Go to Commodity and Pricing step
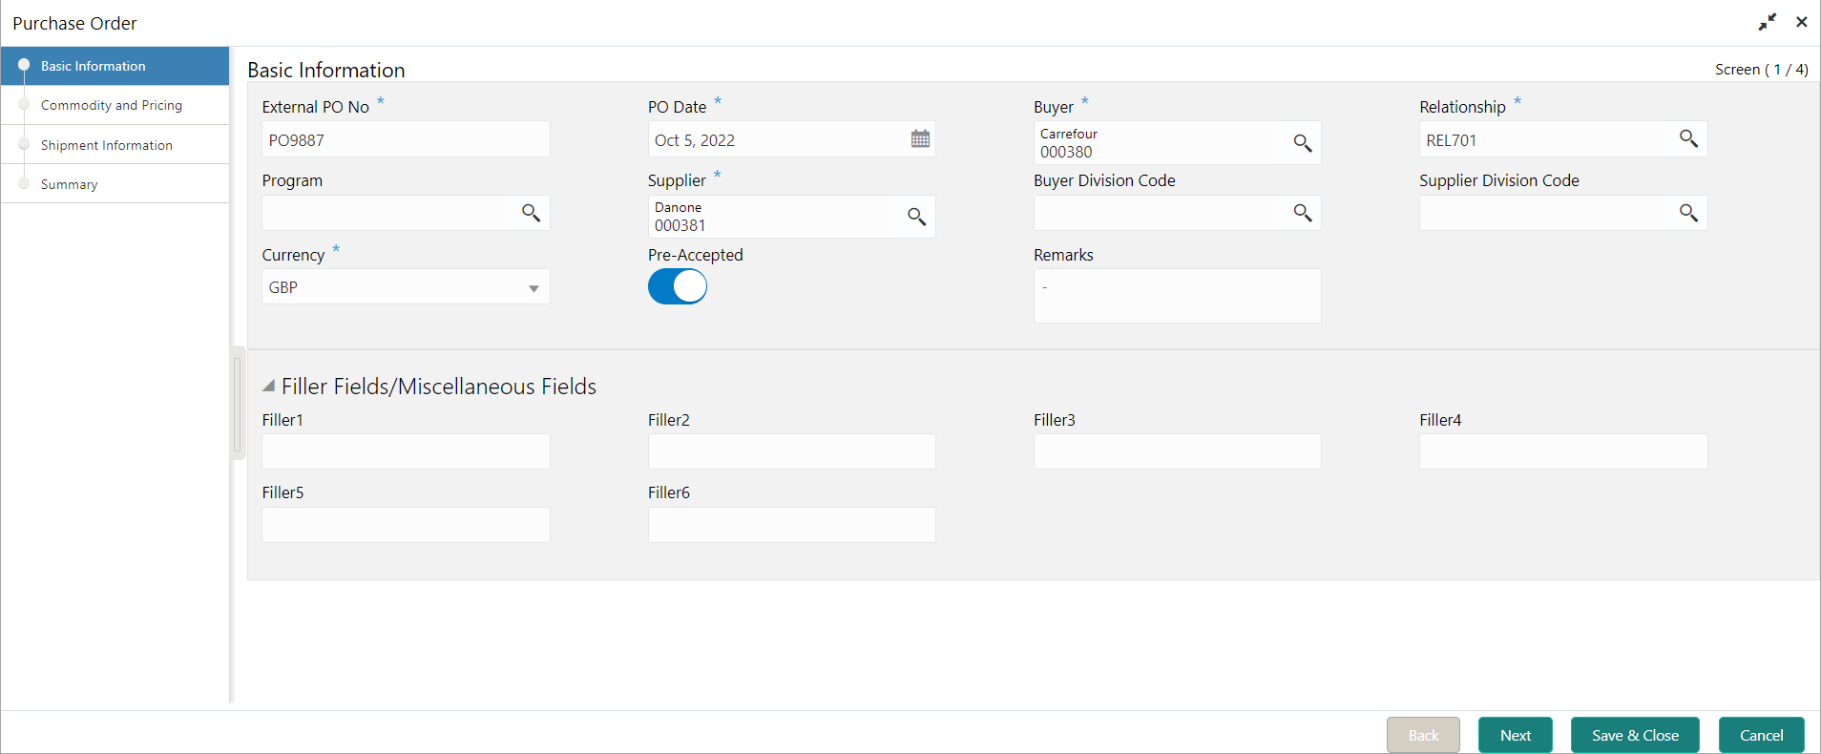The width and height of the screenshot is (1821, 754). pyautogui.click(x=112, y=105)
